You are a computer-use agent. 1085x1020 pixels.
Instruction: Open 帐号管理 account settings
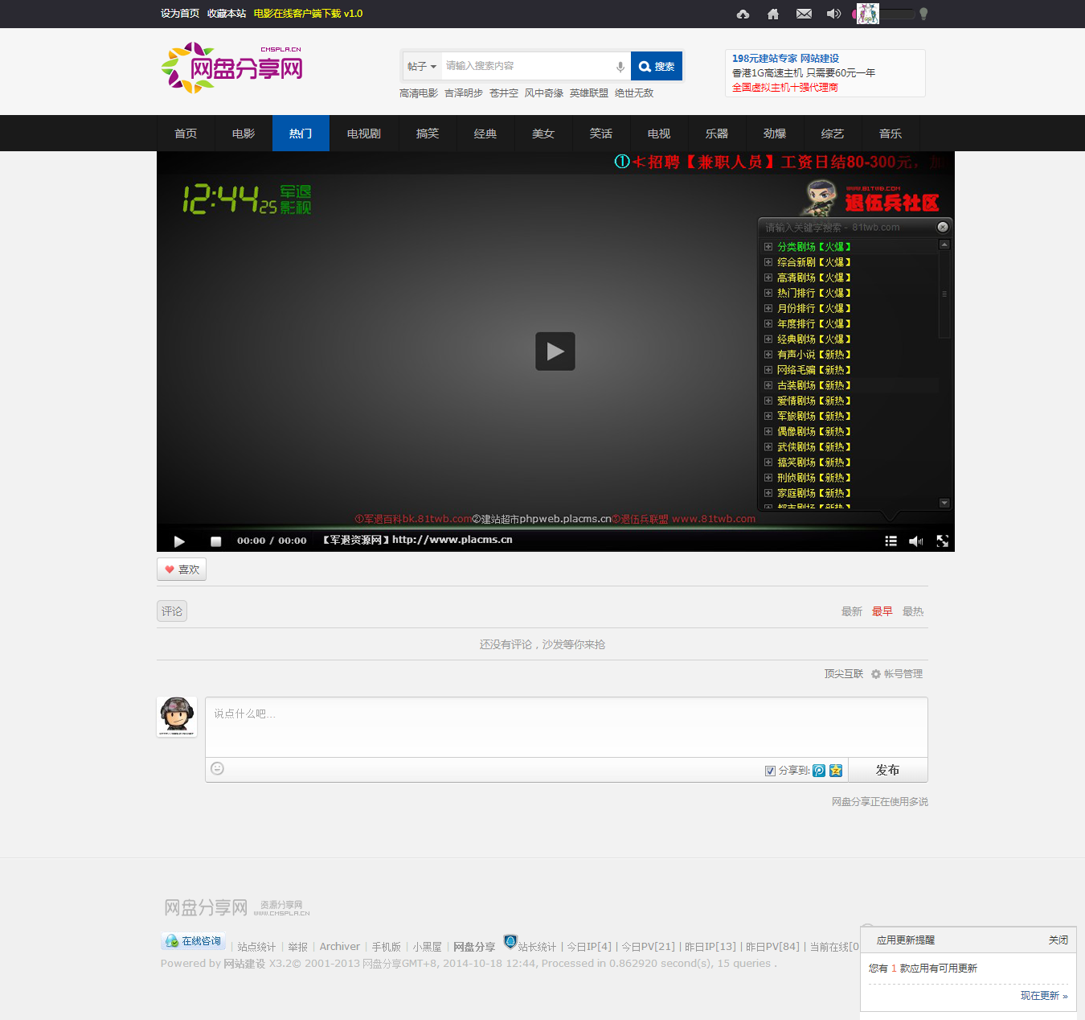[x=897, y=674]
